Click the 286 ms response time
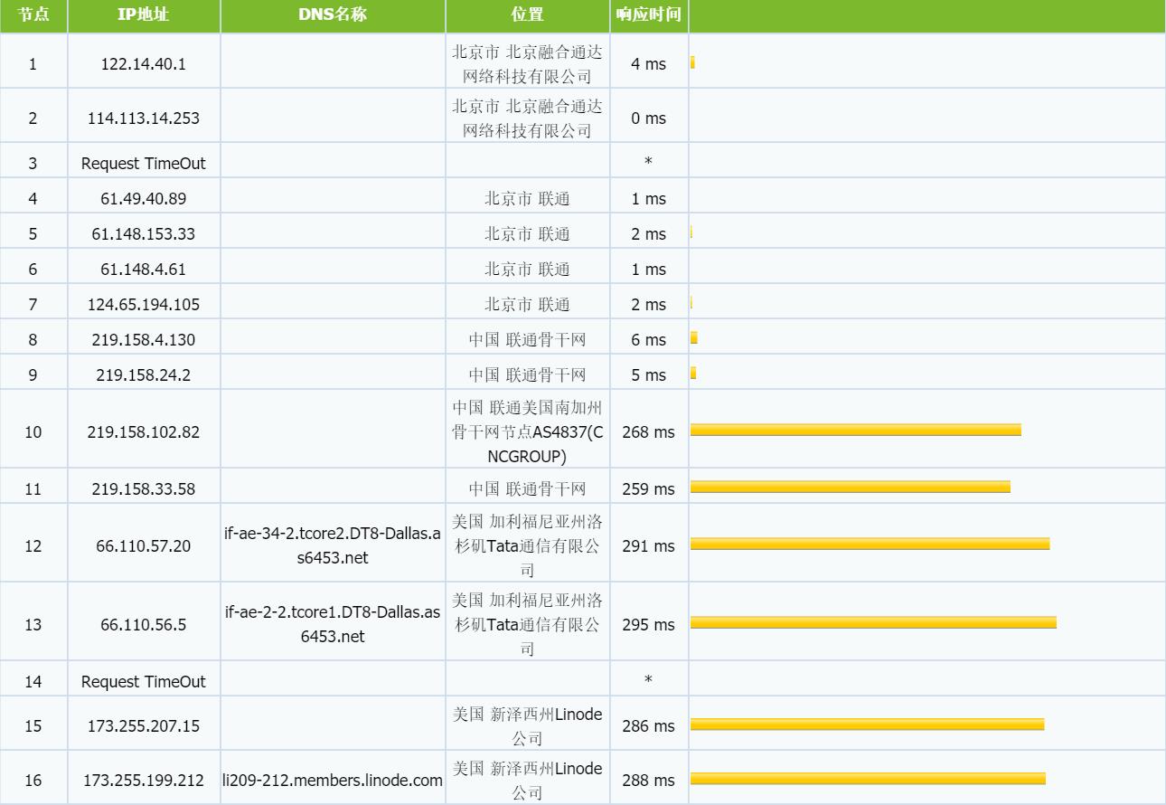 coord(648,725)
